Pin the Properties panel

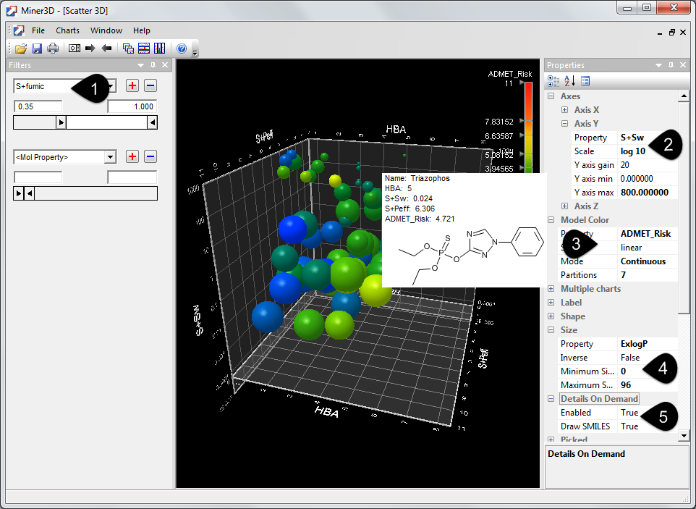coord(671,65)
